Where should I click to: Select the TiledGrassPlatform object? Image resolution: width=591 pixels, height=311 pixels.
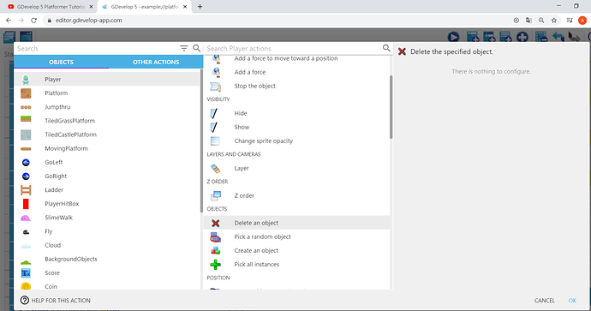click(107, 121)
